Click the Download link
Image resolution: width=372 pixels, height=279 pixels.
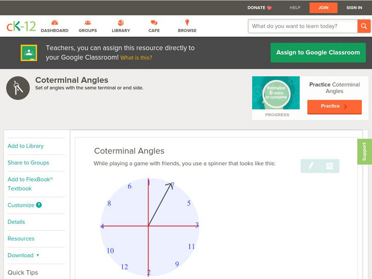20,255
